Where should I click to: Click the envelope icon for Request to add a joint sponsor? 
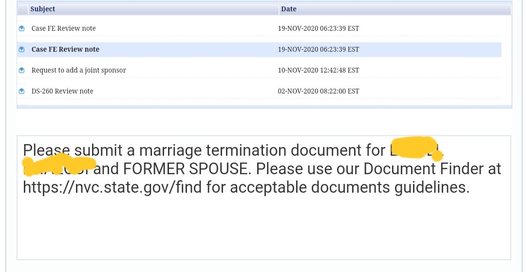22,71
